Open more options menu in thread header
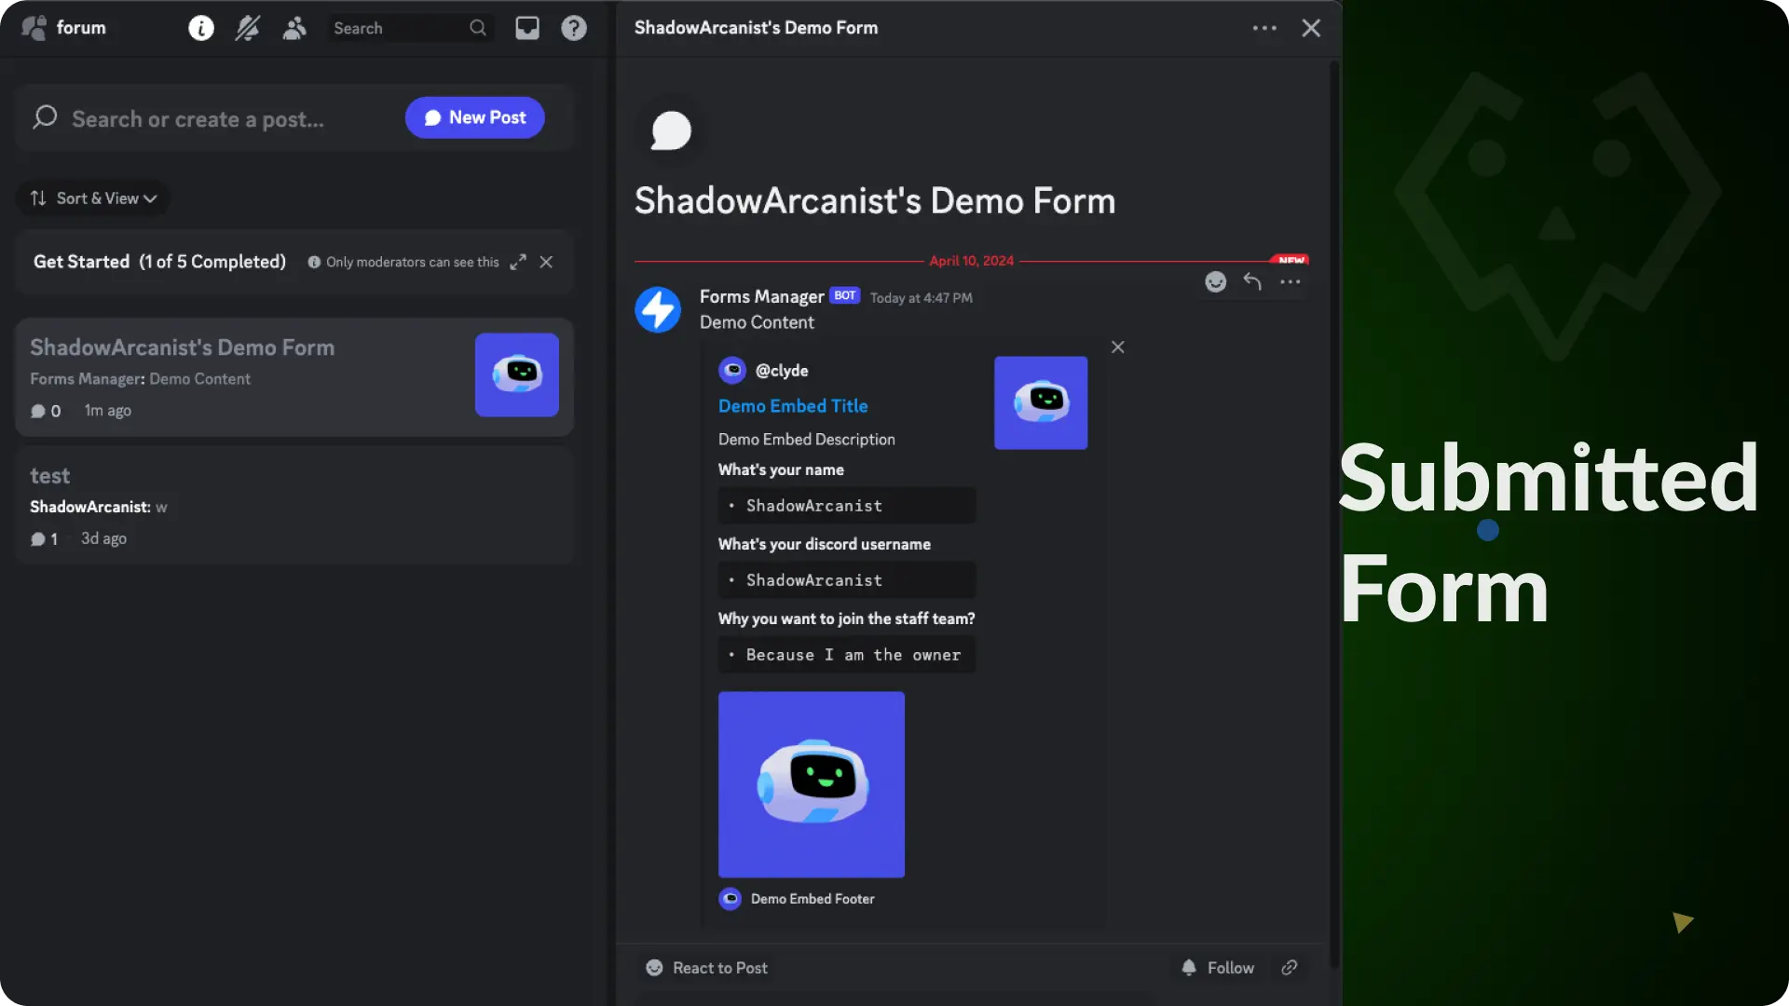Screen dimensions: 1789x1006 1264,28
